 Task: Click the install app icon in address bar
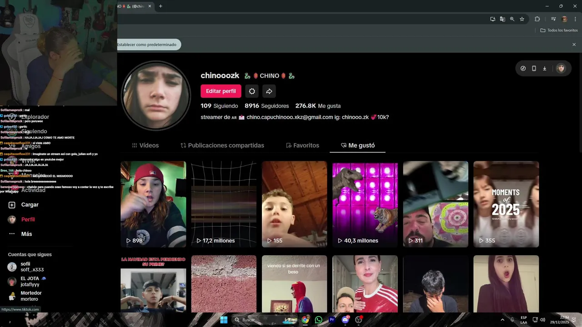click(x=492, y=19)
